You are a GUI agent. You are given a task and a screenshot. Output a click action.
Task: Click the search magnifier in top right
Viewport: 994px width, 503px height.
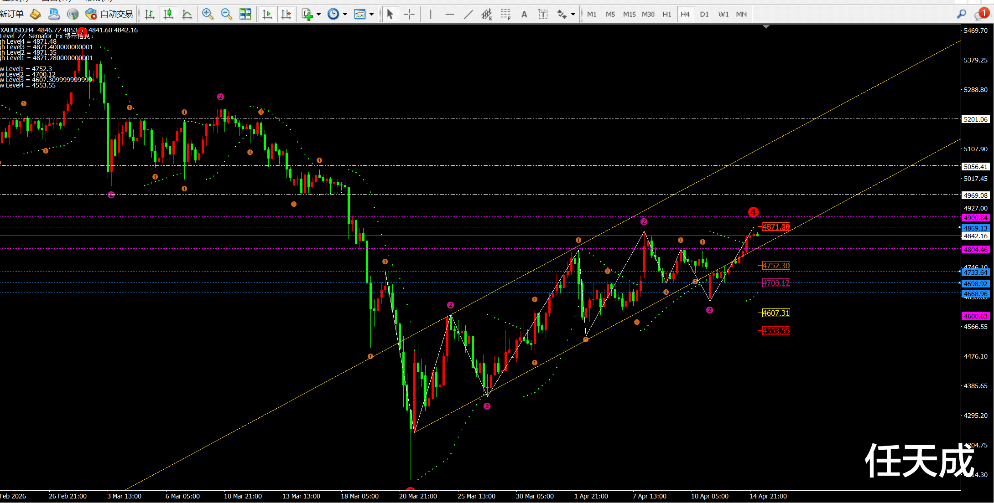point(961,14)
